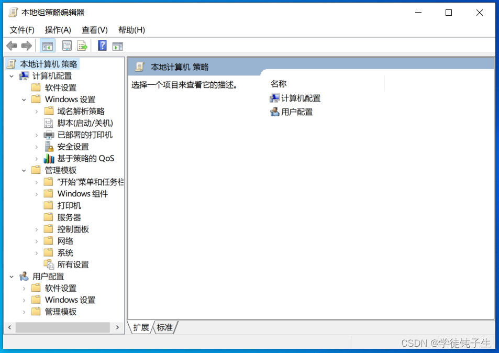Click the 域名解析策略 folder icon
Image resolution: width=499 pixels, height=353 pixels.
coord(49,111)
